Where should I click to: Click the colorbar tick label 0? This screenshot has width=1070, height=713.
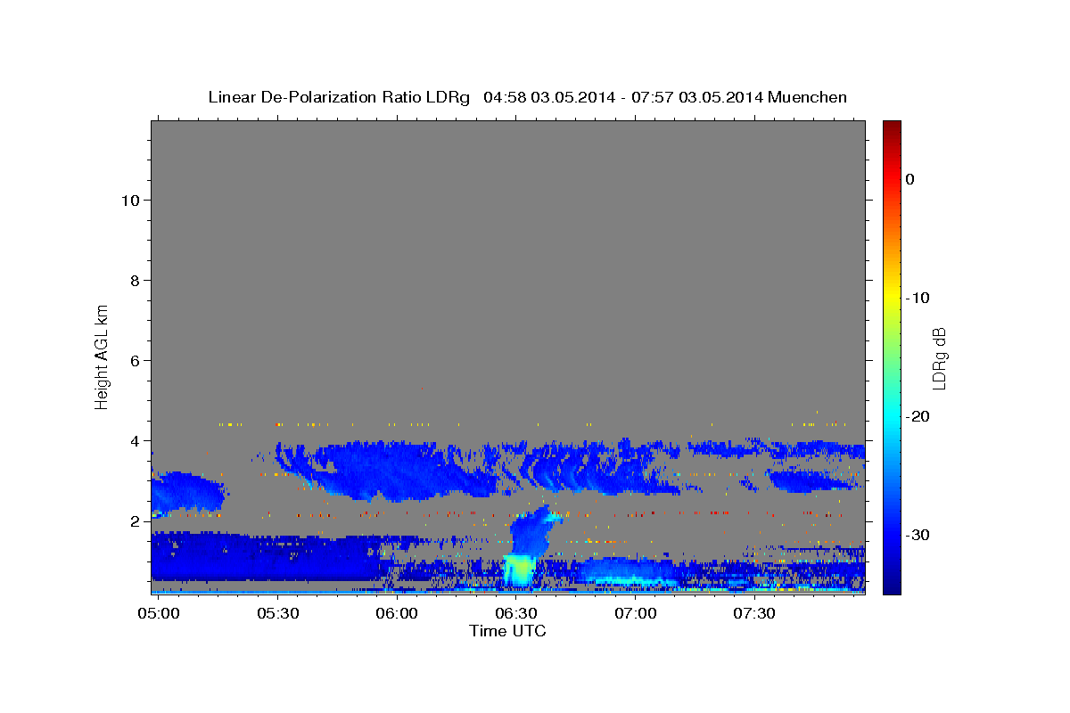[909, 179]
